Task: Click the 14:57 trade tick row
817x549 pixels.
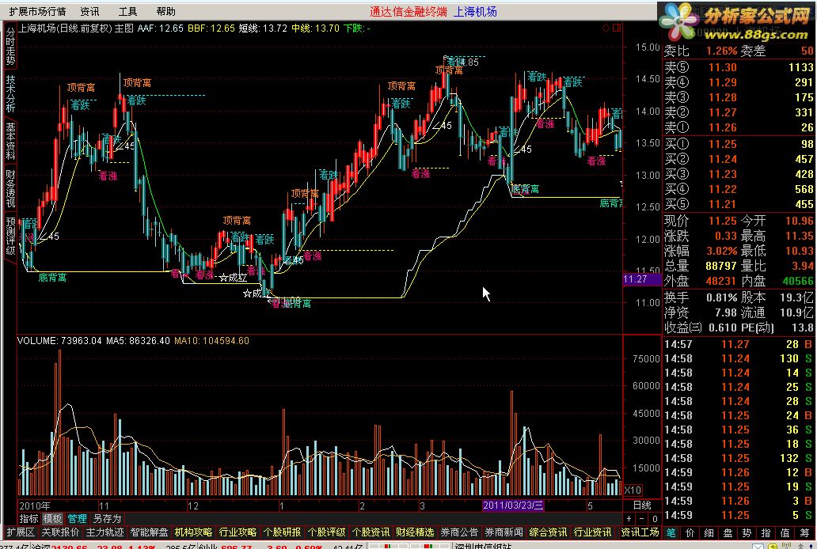Action: [x=739, y=344]
